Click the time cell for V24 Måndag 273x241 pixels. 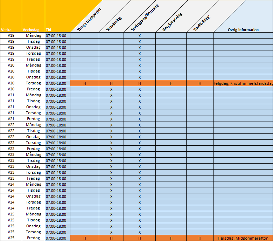[57, 184]
